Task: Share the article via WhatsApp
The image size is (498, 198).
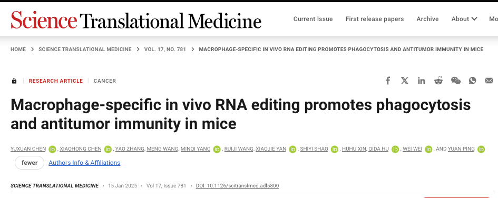Action: pos(473,81)
